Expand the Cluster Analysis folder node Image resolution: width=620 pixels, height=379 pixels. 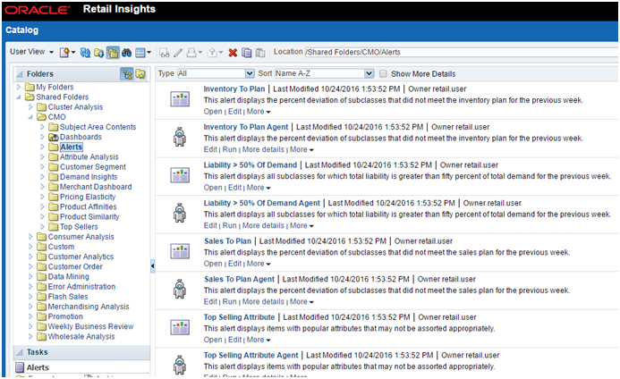click(x=30, y=107)
